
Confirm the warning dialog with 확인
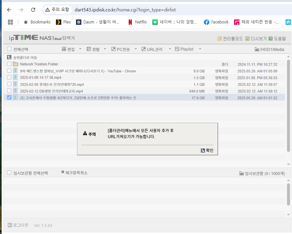[207, 150]
